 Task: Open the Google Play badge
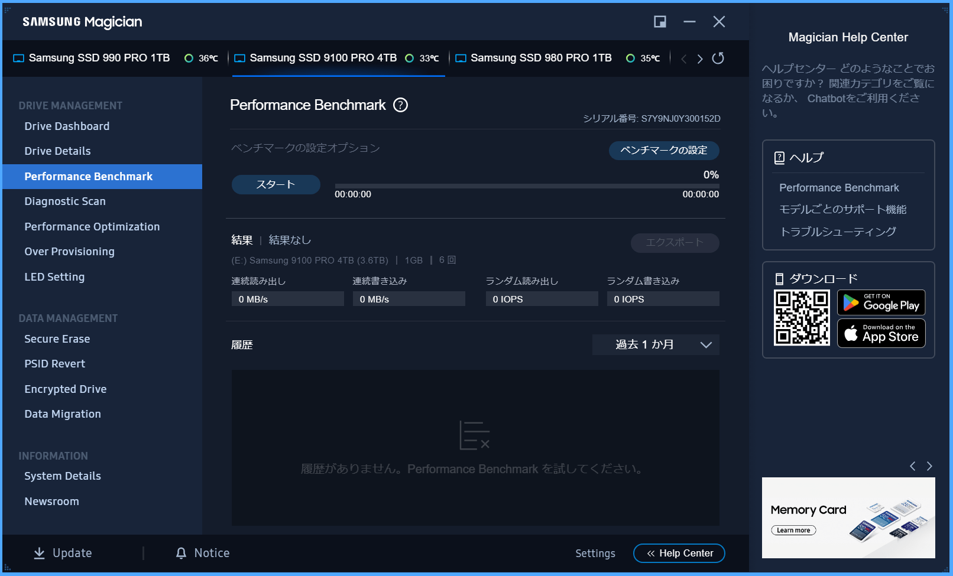(x=881, y=302)
